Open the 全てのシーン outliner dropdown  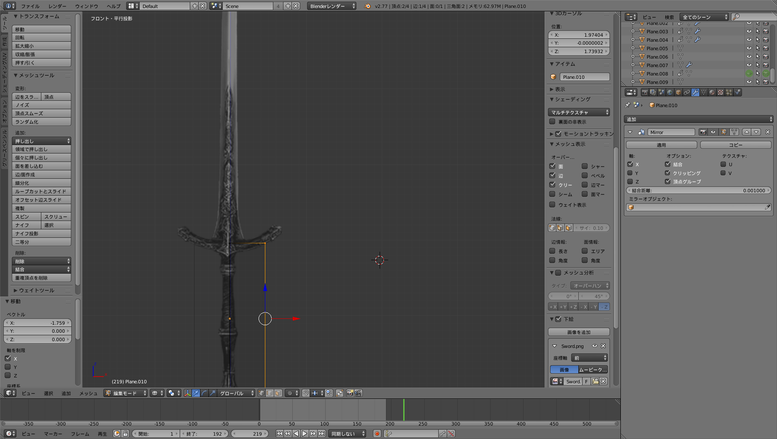click(704, 17)
